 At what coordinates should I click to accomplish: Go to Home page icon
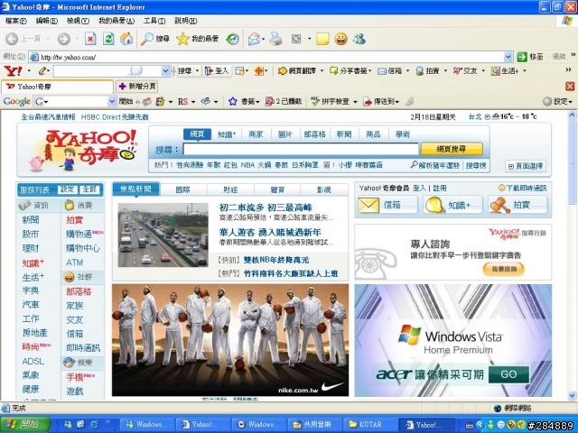(x=126, y=39)
